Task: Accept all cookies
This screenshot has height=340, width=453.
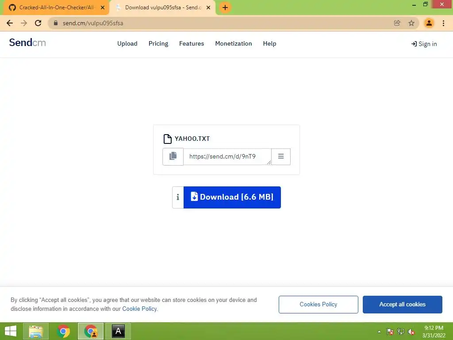Action: pos(403,305)
